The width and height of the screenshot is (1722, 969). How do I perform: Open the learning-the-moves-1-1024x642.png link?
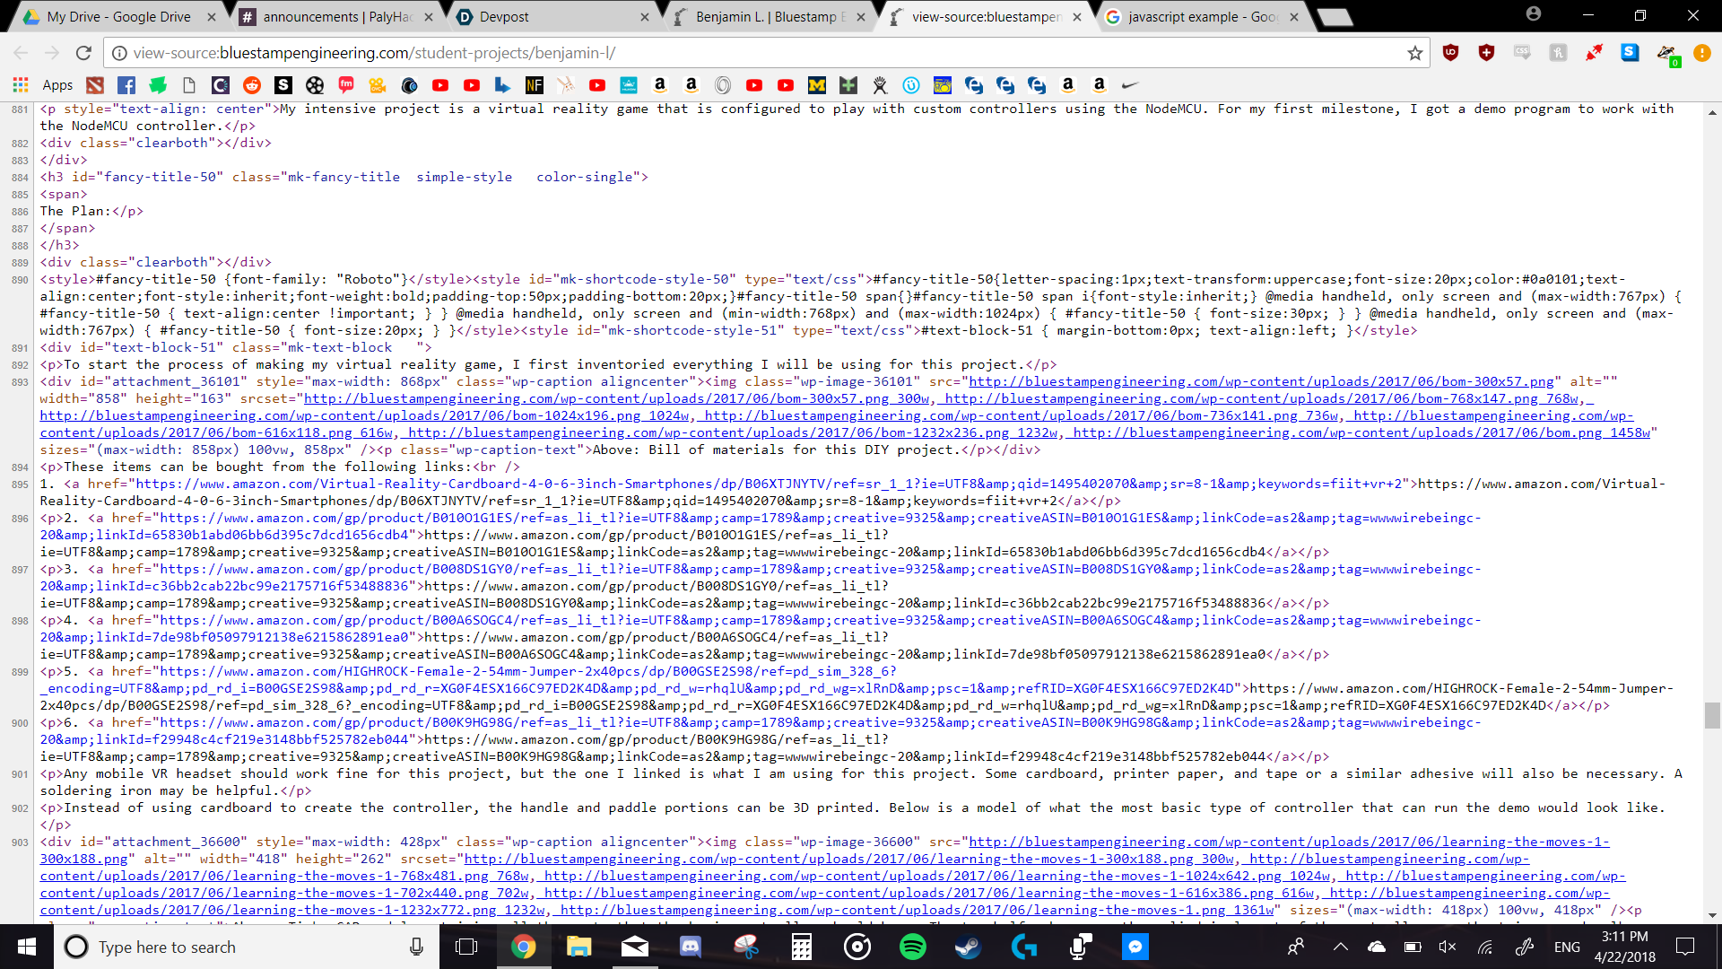click(x=936, y=876)
